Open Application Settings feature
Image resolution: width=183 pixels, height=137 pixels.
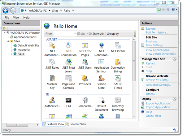(x=102, y=66)
